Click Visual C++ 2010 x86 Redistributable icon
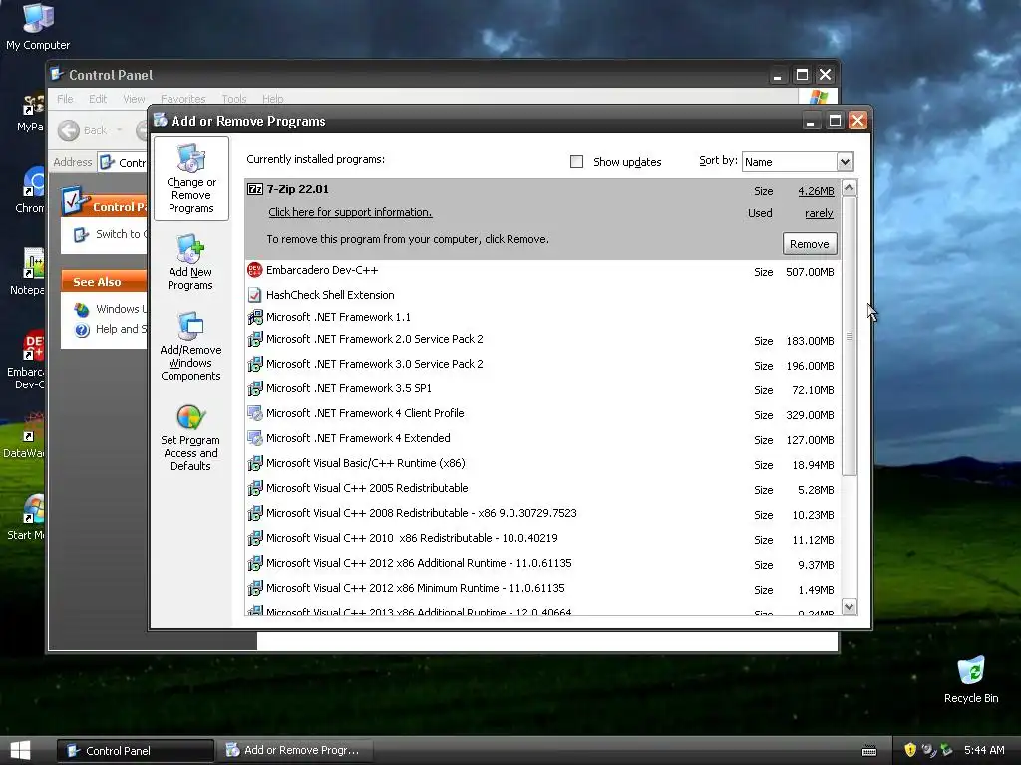 coord(255,539)
